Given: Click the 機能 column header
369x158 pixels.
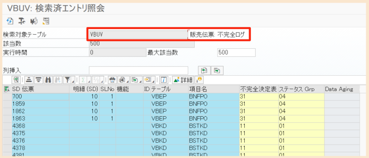Looking at the screenshot, I should [129, 89].
